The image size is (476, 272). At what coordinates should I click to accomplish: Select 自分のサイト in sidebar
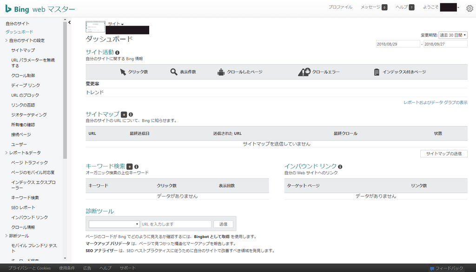pos(17,23)
